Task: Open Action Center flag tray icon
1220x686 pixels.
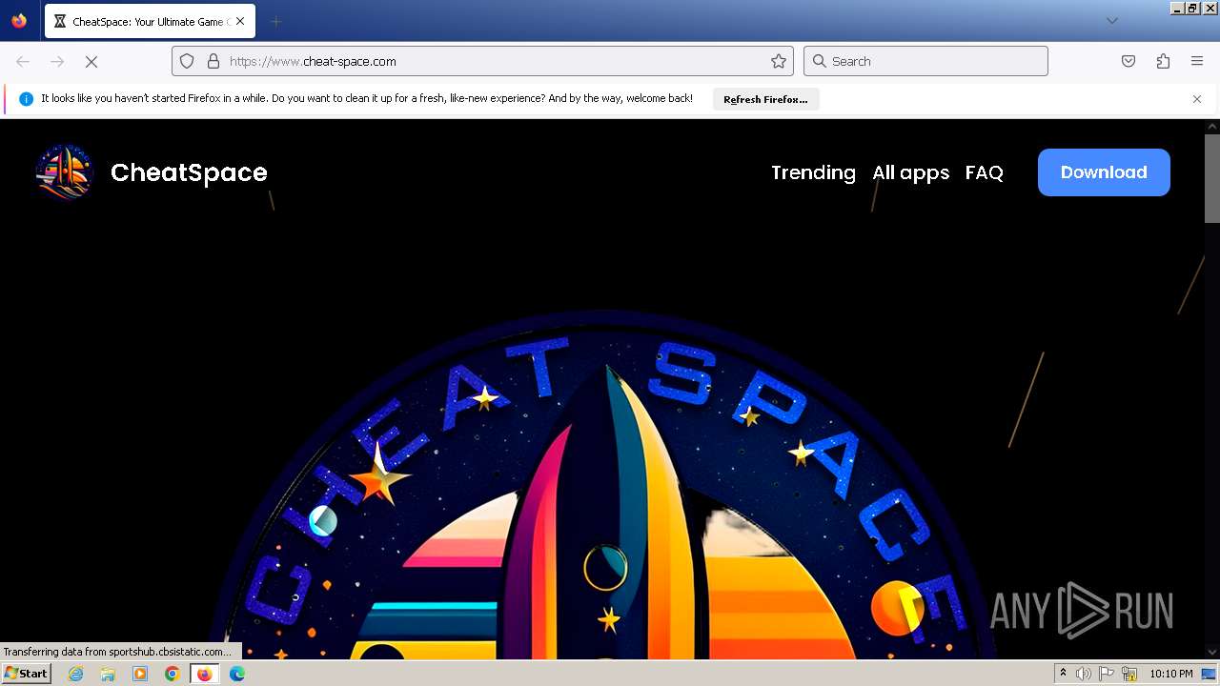Action: tap(1107, 674)
